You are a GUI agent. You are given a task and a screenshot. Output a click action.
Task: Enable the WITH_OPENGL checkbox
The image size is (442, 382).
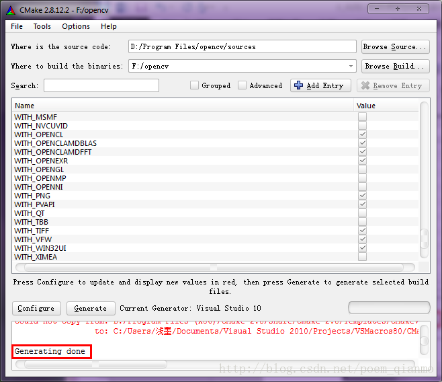[x=362, y=169]
